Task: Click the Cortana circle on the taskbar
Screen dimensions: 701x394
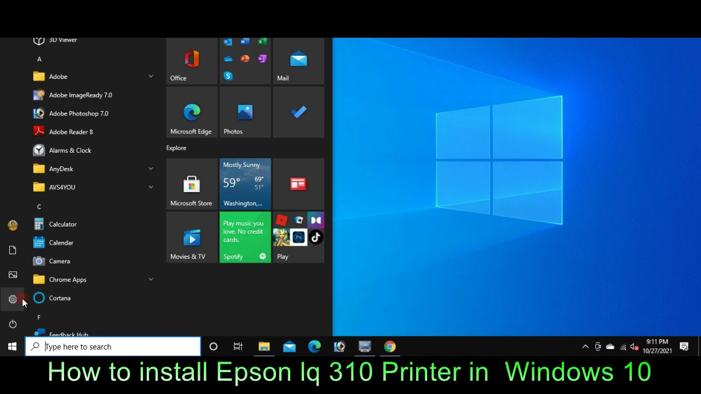Action: (214, 346)
